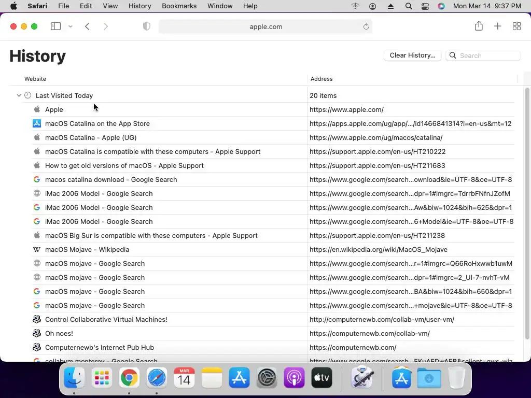The image size is (531, 398).
Task: Open the Downloads folder in Dock
Action: tap(429, 378)
